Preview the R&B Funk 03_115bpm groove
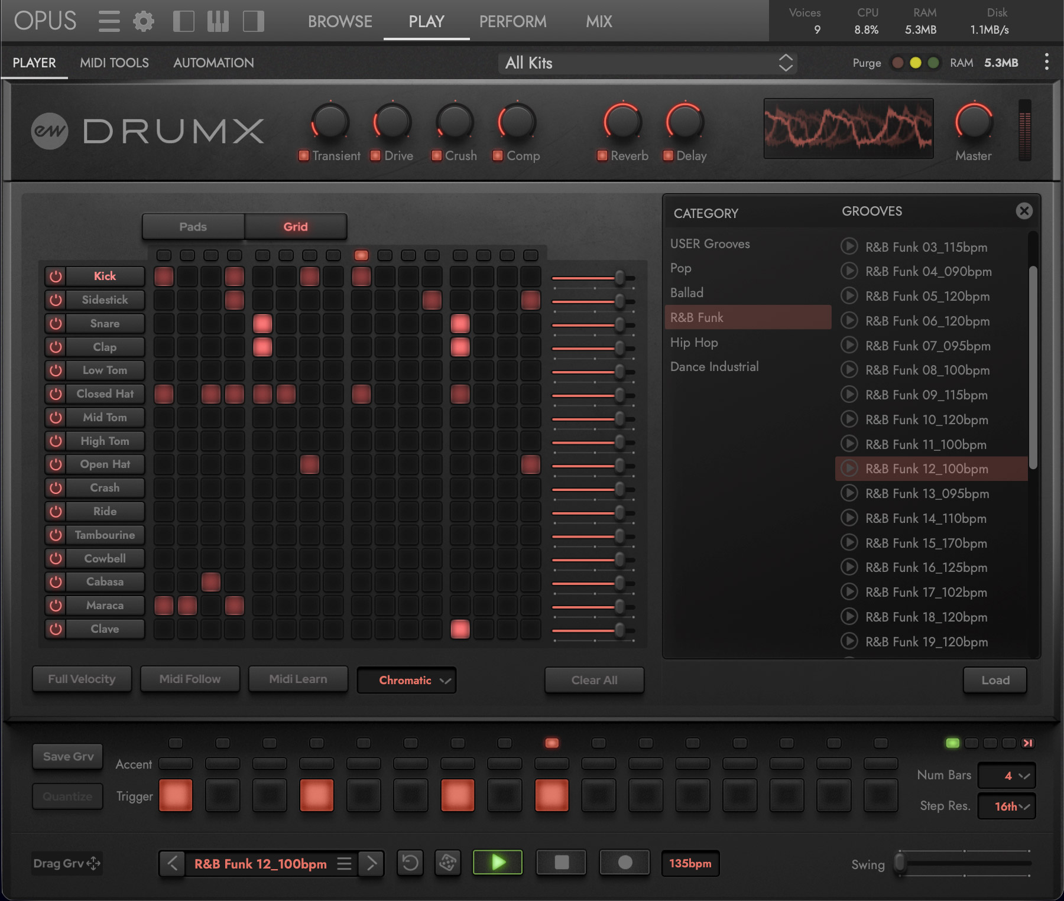1064x901 pixels. coord(849,247)
